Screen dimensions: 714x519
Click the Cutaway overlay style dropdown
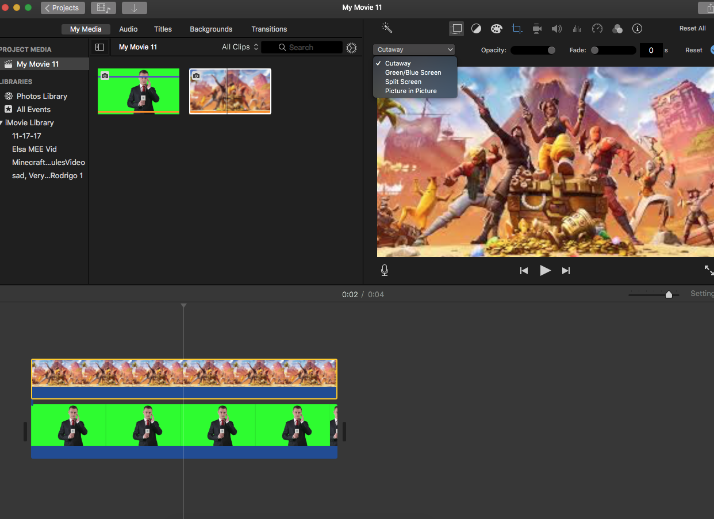point(414,49)
